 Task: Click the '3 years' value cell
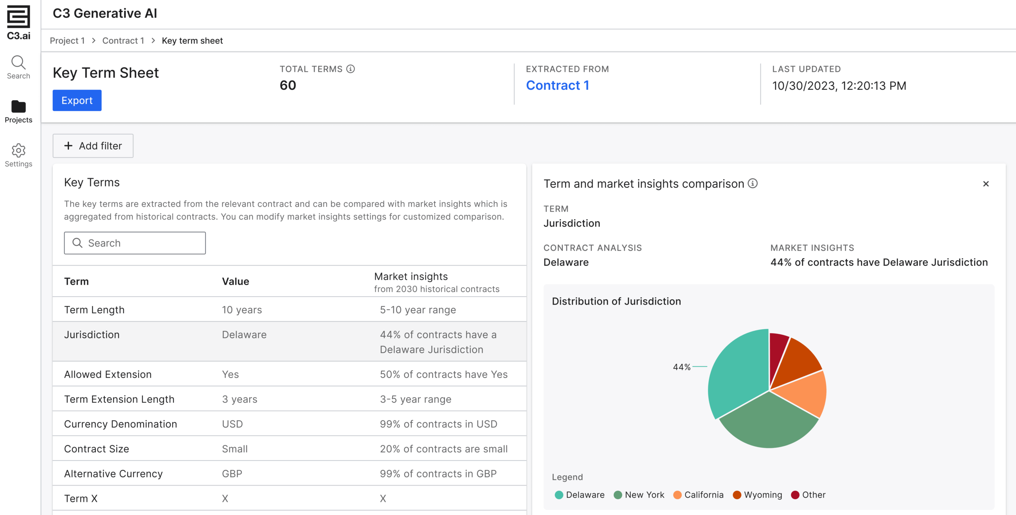pyautogui.click(x=240, y=399)
